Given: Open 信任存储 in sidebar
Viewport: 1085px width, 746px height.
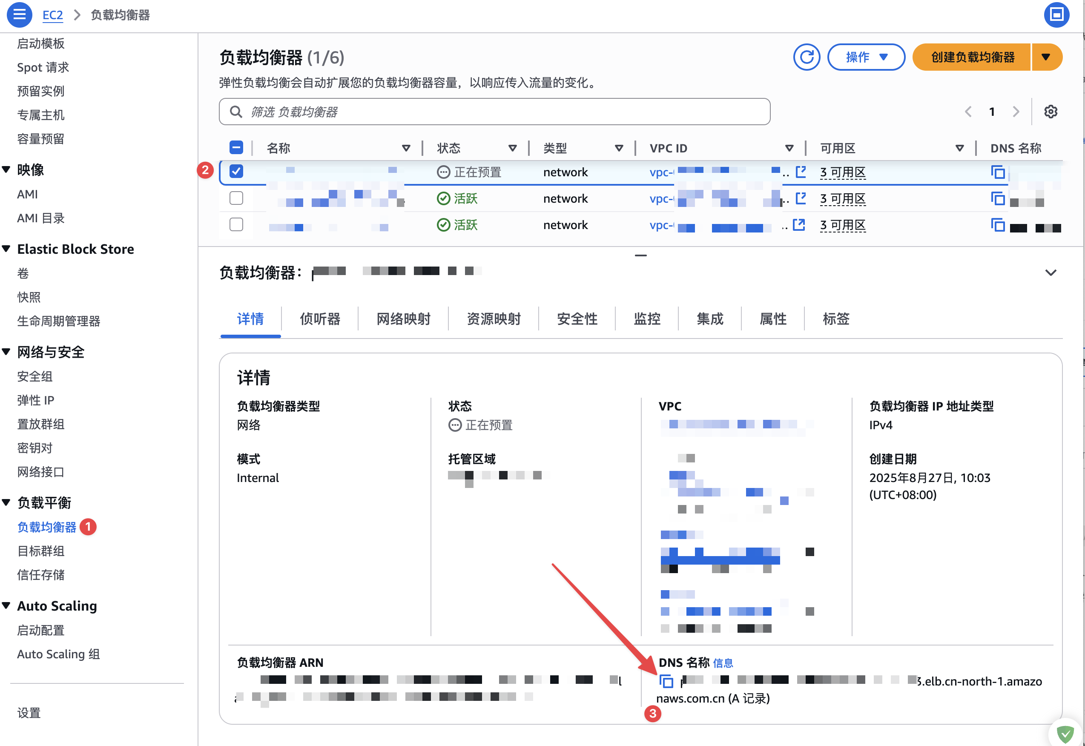Looking at the screenshot, I should 41,575.
